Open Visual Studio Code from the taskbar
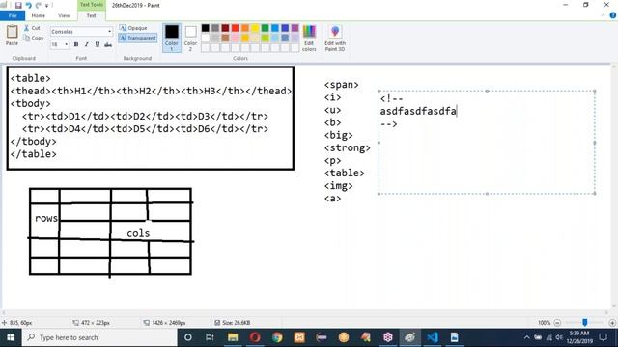This screenshot has height=347, width=618. pyautogui.click(x=433, y=337)
